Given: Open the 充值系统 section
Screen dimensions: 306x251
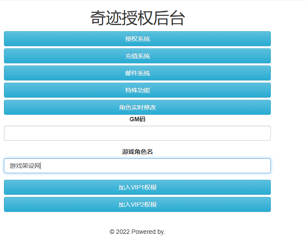Looking at the screenshot, I should tap(137, 56).
